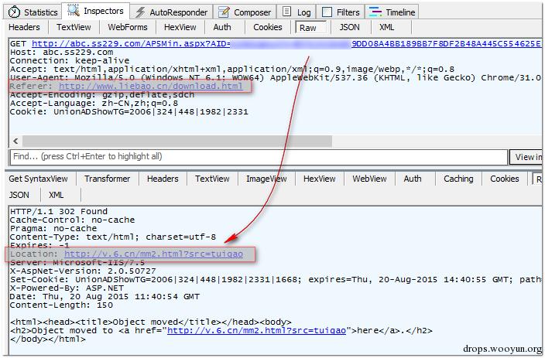Select the Transformer tab
The width and height of the screenshot is (545, 358).
pos(107,179)
